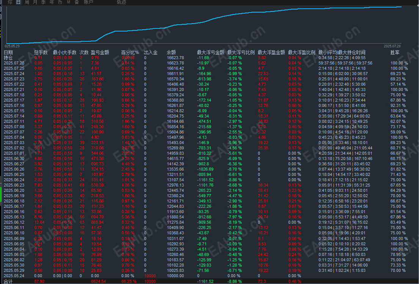Click the 出入金 column header
The image size is (419, 284).
(151, 52)
